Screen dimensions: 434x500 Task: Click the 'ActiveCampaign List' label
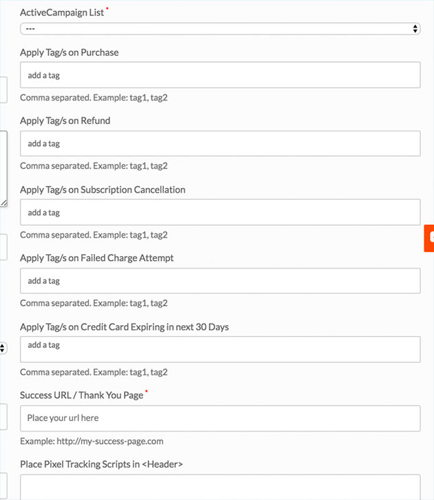tap(62, 12)
